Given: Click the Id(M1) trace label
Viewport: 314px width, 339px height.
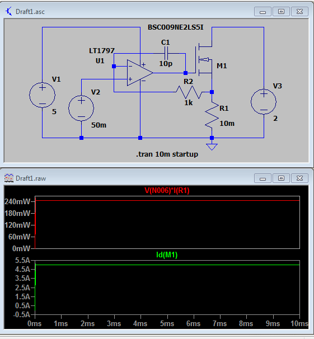Looking at the screenshot, I should pos(167,255).
